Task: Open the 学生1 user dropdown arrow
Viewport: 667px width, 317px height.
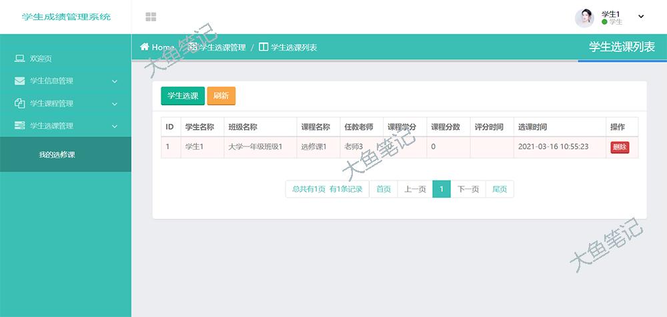Action: [x=641, y=17]
